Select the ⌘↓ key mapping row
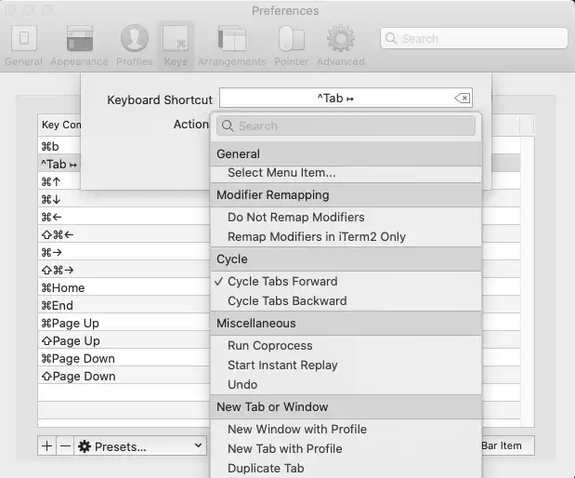The height and width of the screenshot is (478, 575). click(124, 199)
